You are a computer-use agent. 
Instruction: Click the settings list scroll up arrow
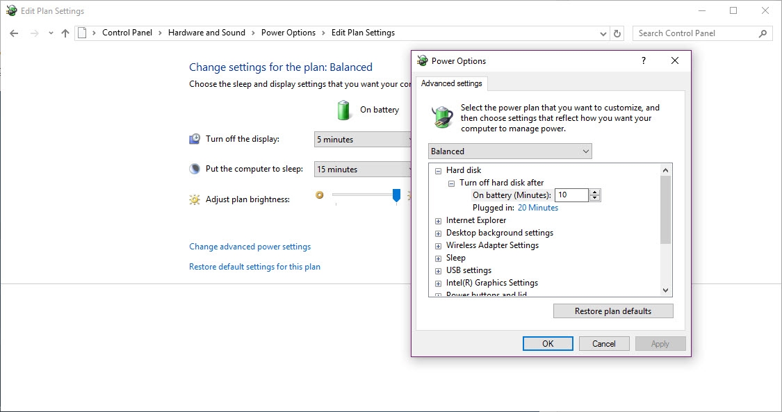tap(665, 170)
